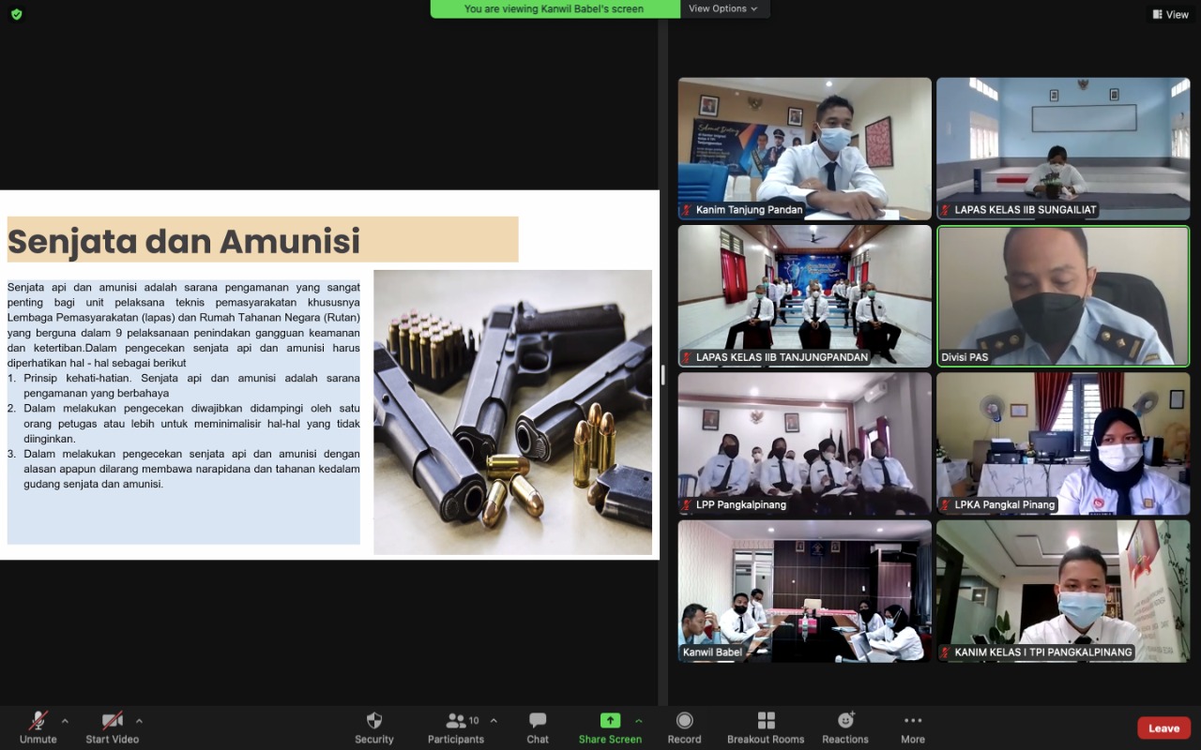Select the Divisi PAS video tile
The image size is (1201, 750).
1063,296
